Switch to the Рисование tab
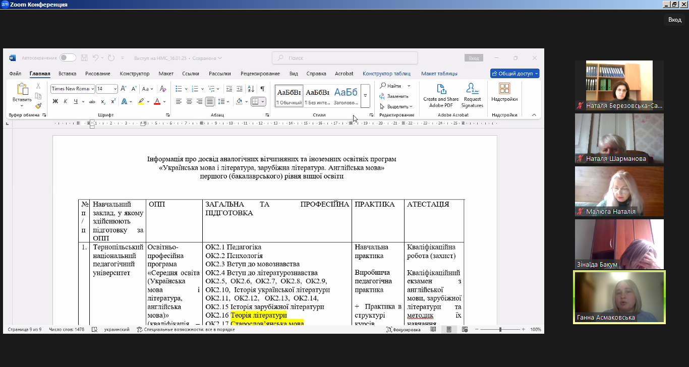689x367 pixels. click(x=98, y=74)
